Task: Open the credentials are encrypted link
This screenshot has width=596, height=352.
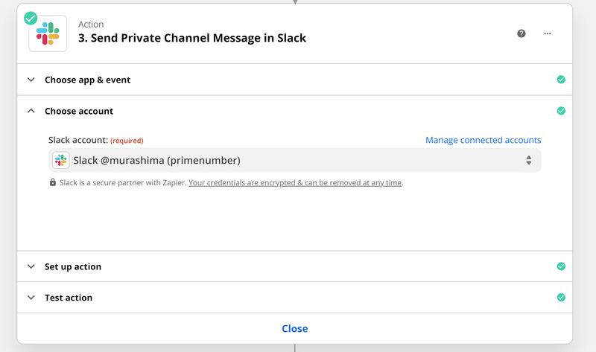Action: (295, 182)
